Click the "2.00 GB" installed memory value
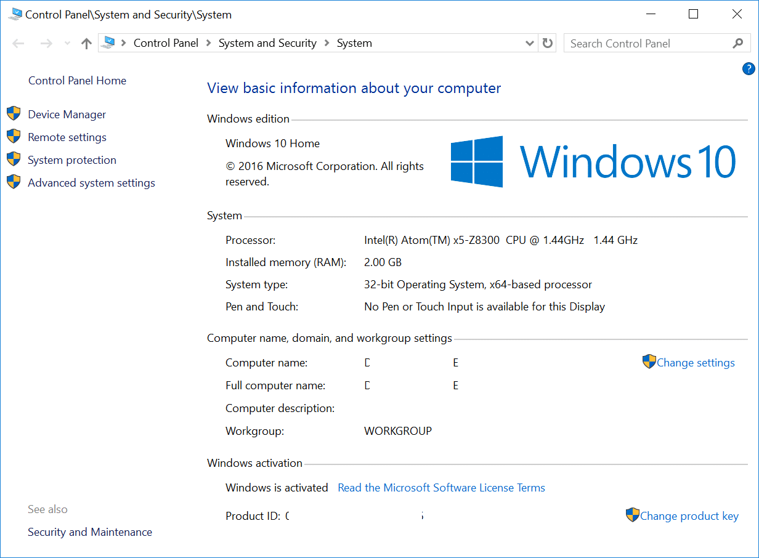The width and height of the screenshot is (759, 558). tap(383, 262)
